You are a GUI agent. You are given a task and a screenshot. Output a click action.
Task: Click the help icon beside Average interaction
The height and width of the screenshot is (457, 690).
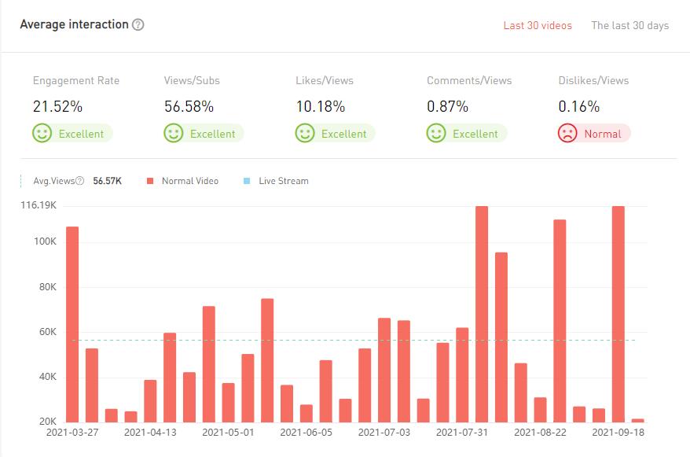[x=138, y=24]
